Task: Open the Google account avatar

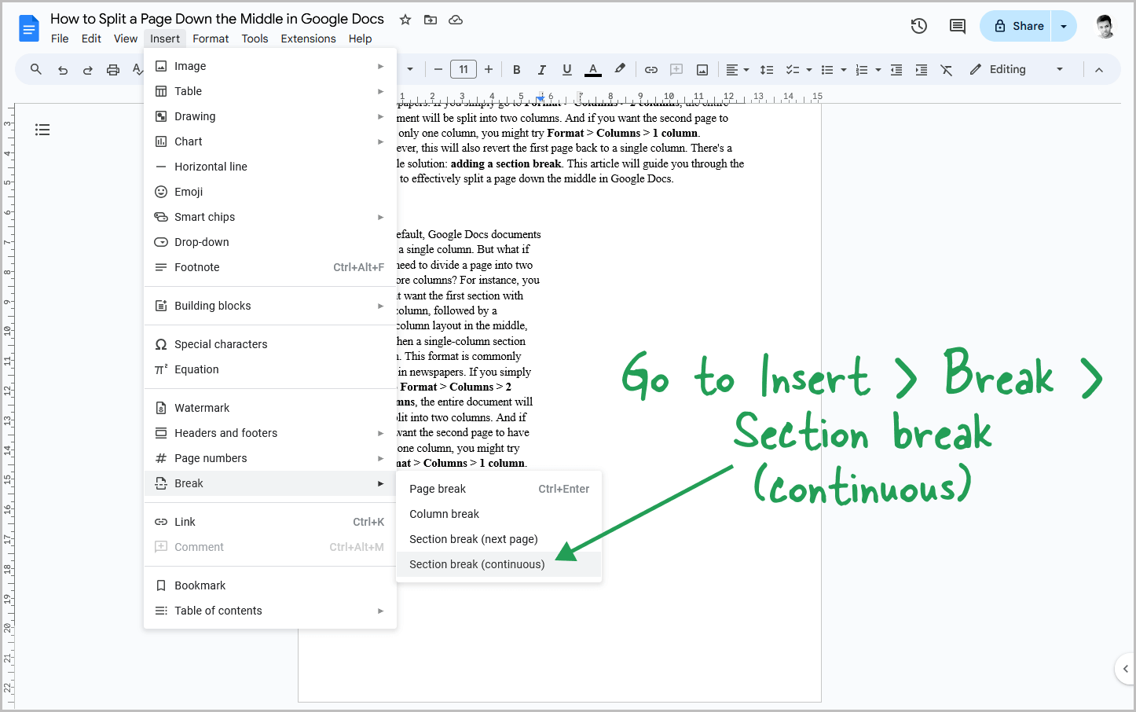Action: coord(1105,26)
